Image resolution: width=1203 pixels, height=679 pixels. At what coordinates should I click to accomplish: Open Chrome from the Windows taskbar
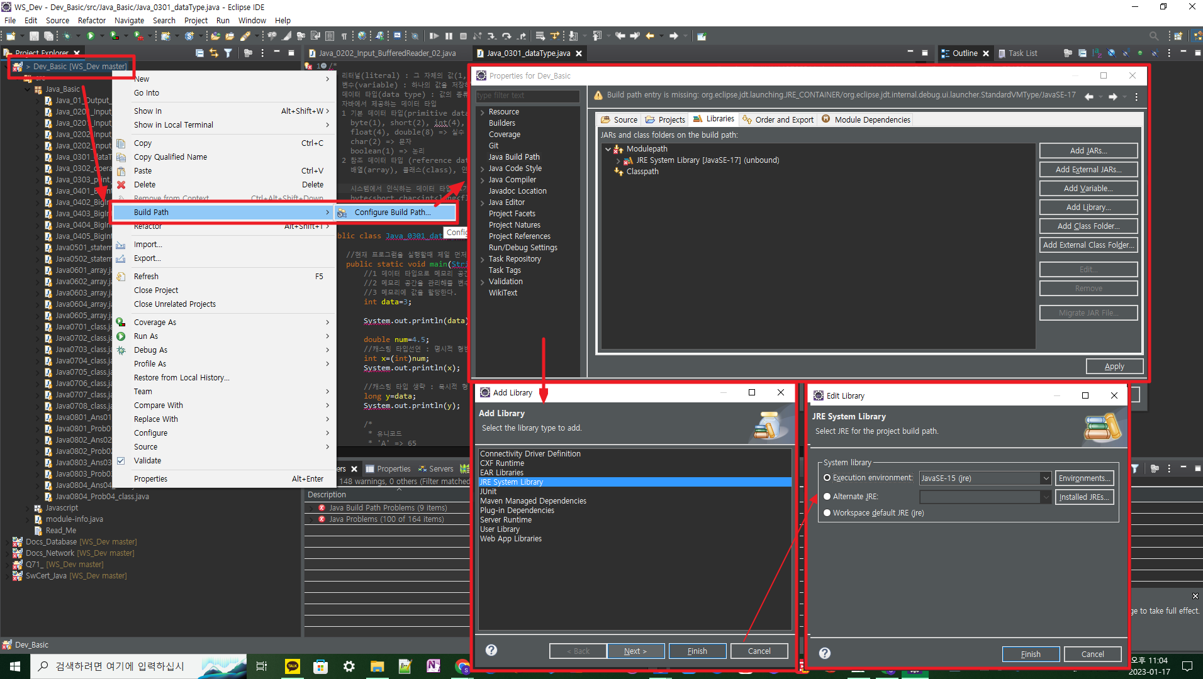tap(462, 666)
